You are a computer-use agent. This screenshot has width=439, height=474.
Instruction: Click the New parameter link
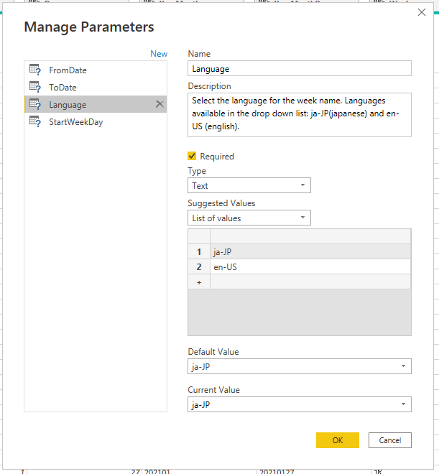(x=159, y=54)
